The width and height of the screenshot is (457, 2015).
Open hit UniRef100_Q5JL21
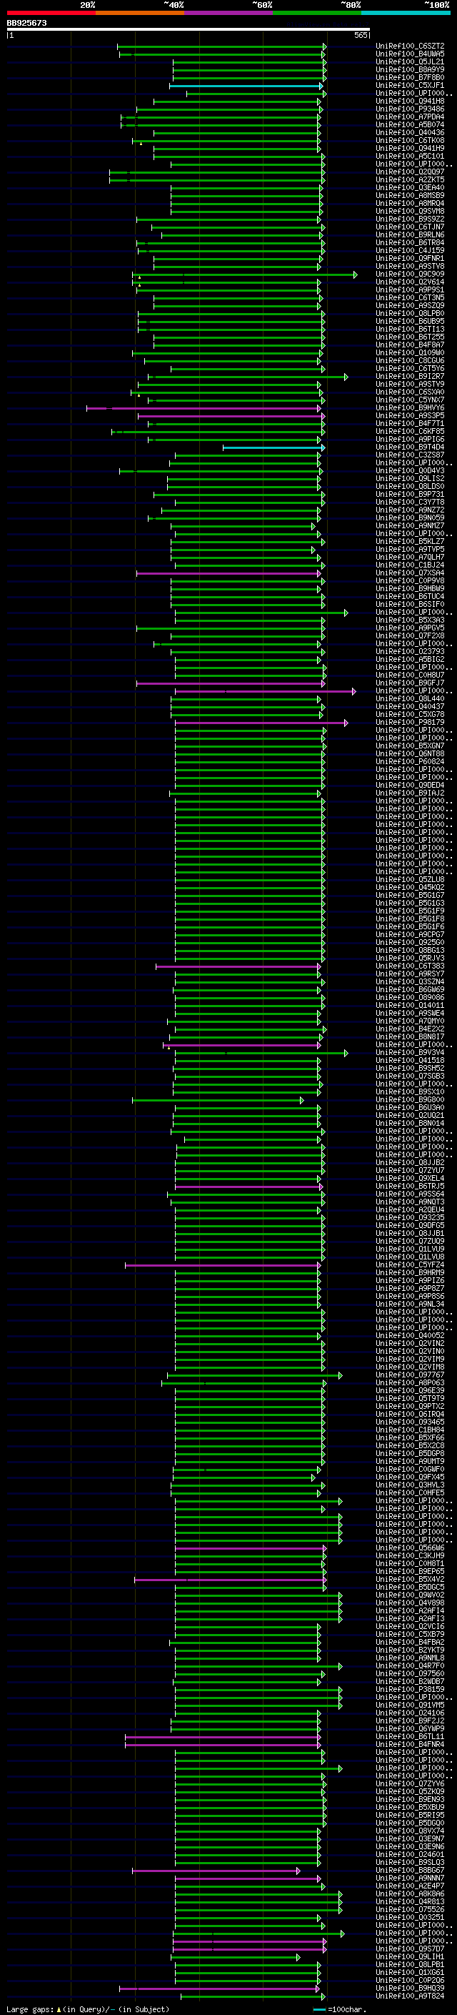pyautogui.click(x=409, y=61)
